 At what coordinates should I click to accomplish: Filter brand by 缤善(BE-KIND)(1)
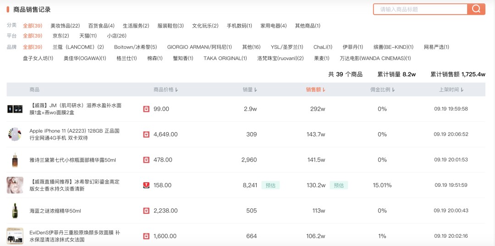pos(393,47)
